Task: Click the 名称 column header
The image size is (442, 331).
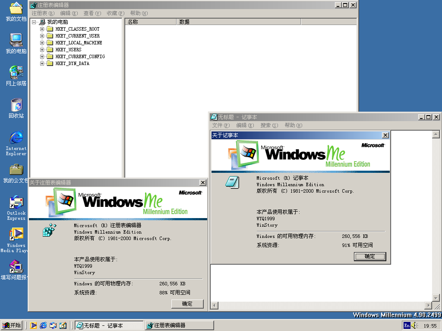Action: 151,22
